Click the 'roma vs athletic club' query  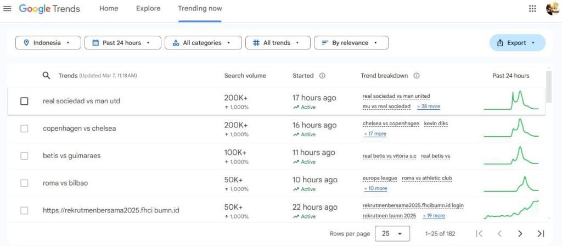tap(427, 178)
